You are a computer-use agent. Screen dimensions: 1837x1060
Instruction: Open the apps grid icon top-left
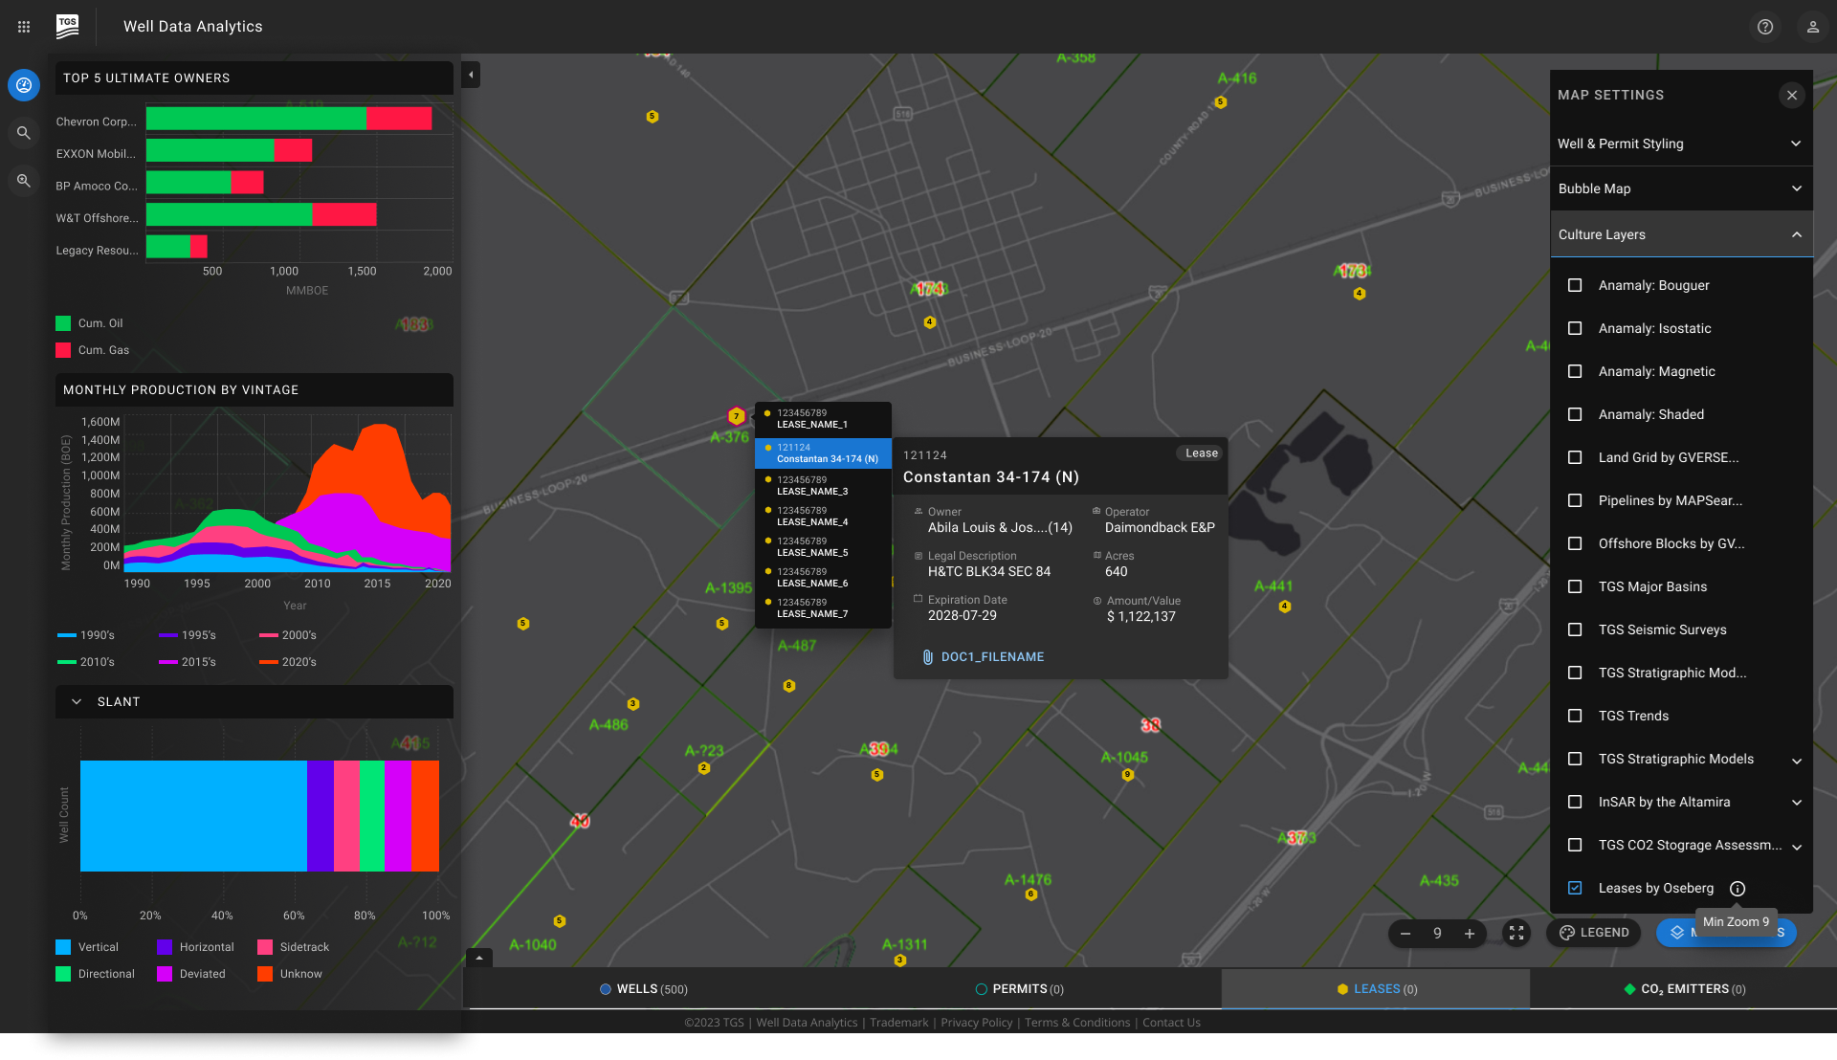point(23,26)
